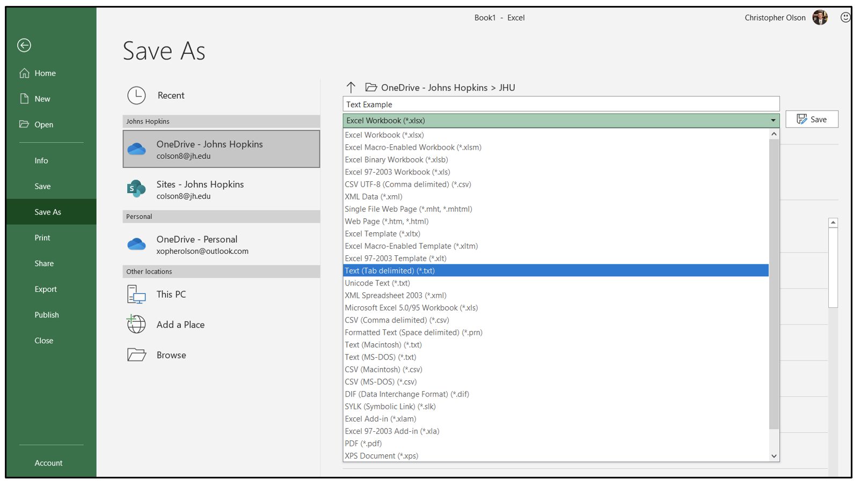Screen dimensions: 860x486
Task: Click the SharePoint Sites icon
Action: [x=136, y=189]
